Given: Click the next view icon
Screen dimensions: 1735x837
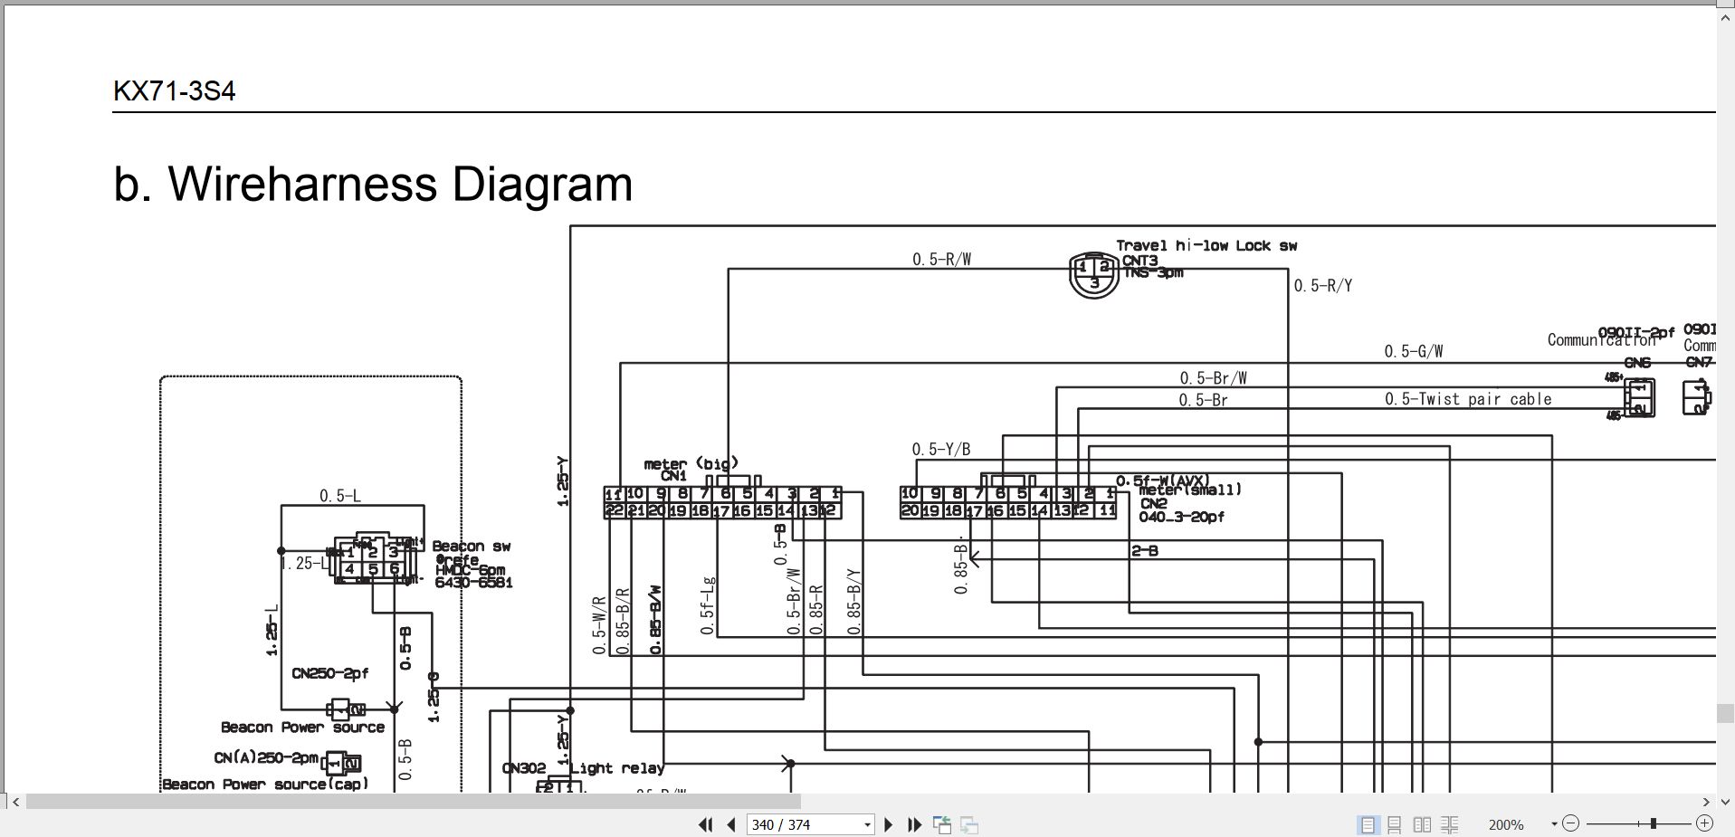Looking at the screenshot, I should point(969,824).
